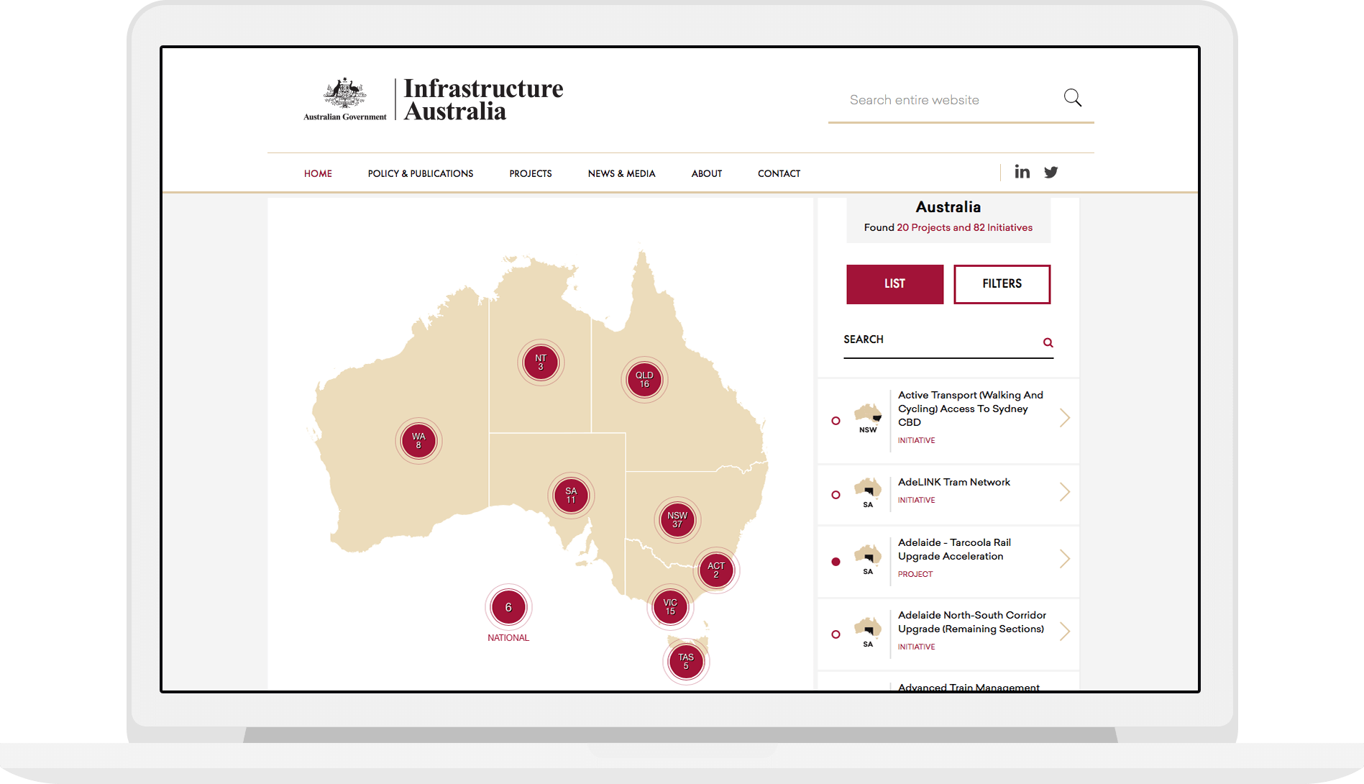
Task: Click the red sidebar search icon
Action: (x=1048, y=342)
